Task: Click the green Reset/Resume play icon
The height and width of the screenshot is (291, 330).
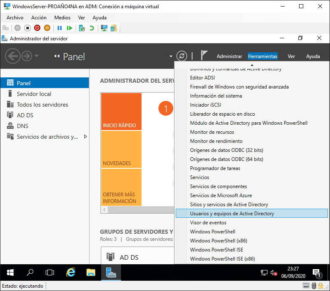Action: tap(70, 28)
